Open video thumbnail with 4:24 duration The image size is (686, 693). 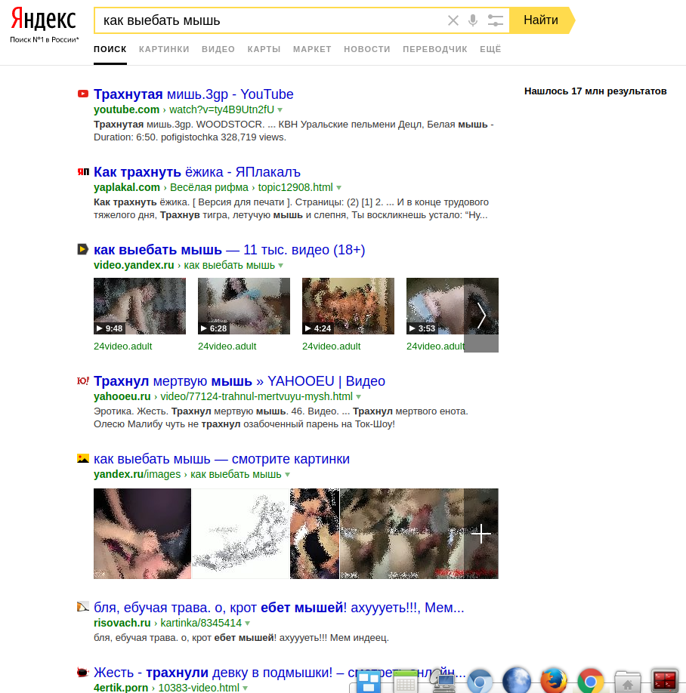point(348,306)
